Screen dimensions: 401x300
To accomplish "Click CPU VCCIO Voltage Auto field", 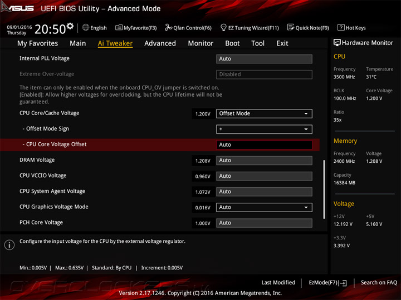I will 264,176.
